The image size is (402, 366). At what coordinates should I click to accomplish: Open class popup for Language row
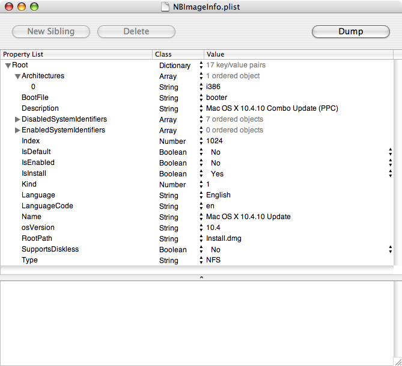(201, 195)
